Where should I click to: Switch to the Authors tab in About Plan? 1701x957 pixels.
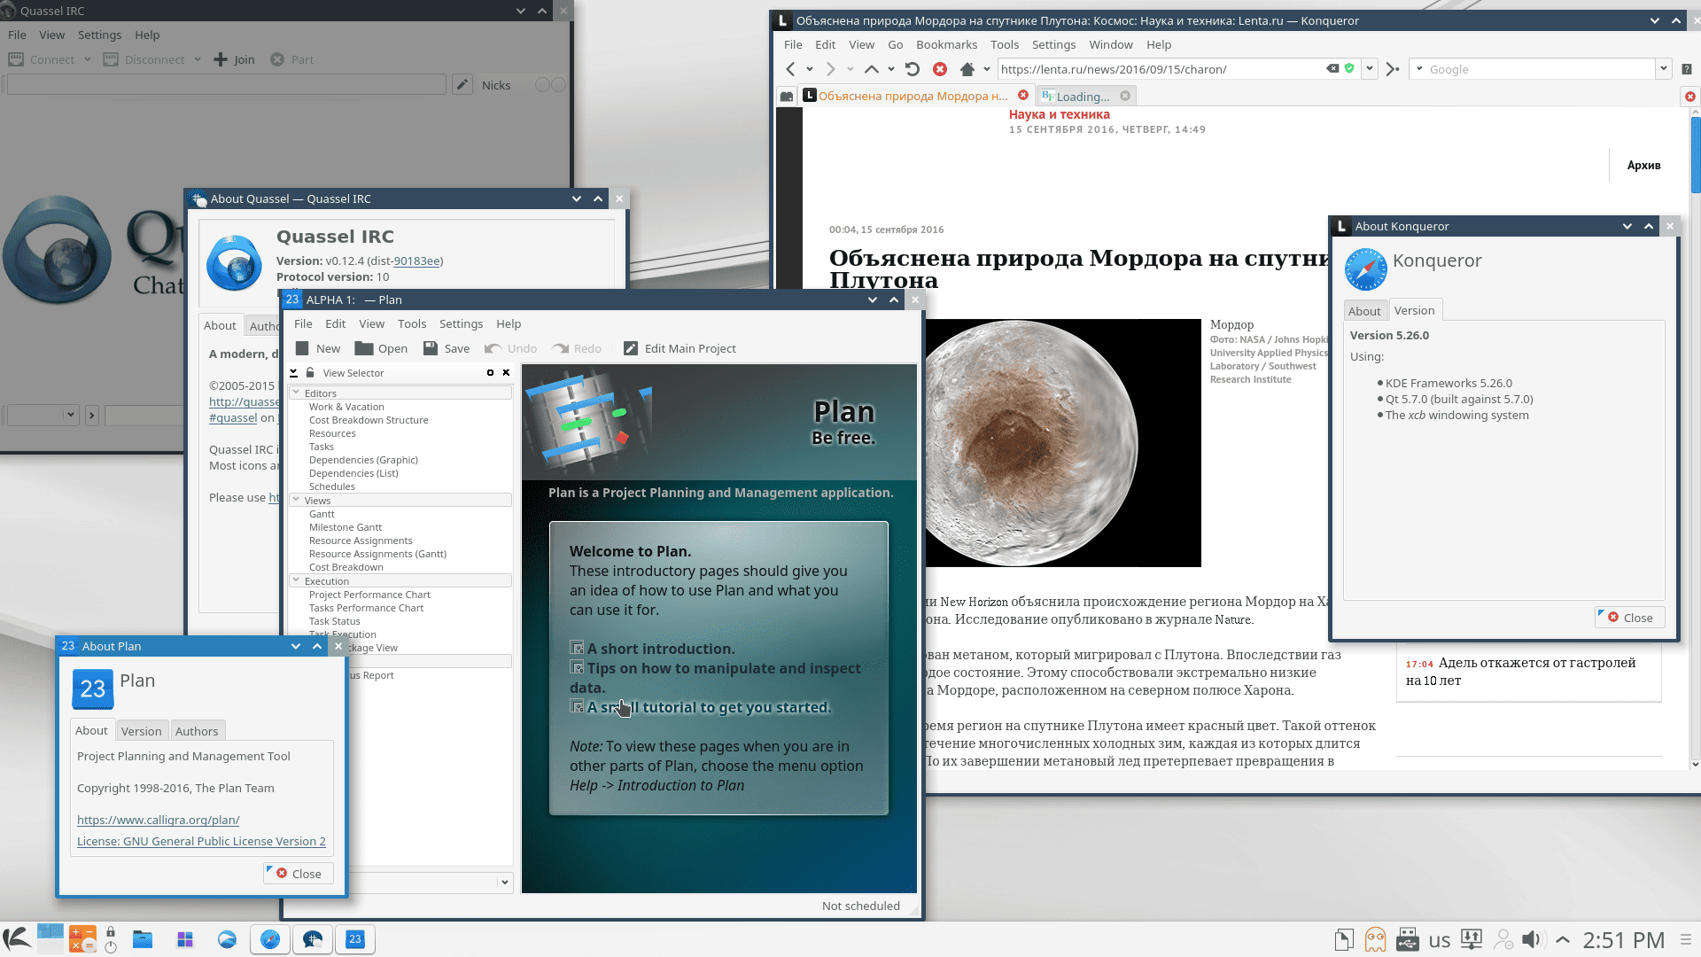tap(197, 731)
